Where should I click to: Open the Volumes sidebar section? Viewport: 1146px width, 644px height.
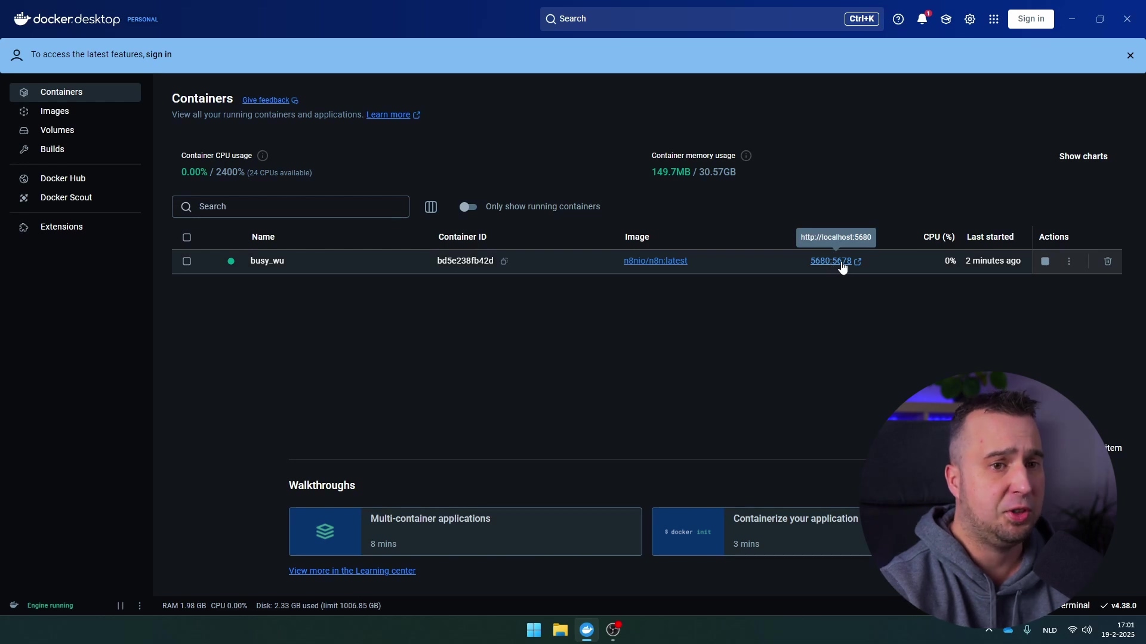pos(75,131)
